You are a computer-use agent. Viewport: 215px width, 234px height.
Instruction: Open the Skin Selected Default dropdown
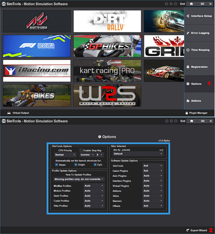(x=138, y=154)
